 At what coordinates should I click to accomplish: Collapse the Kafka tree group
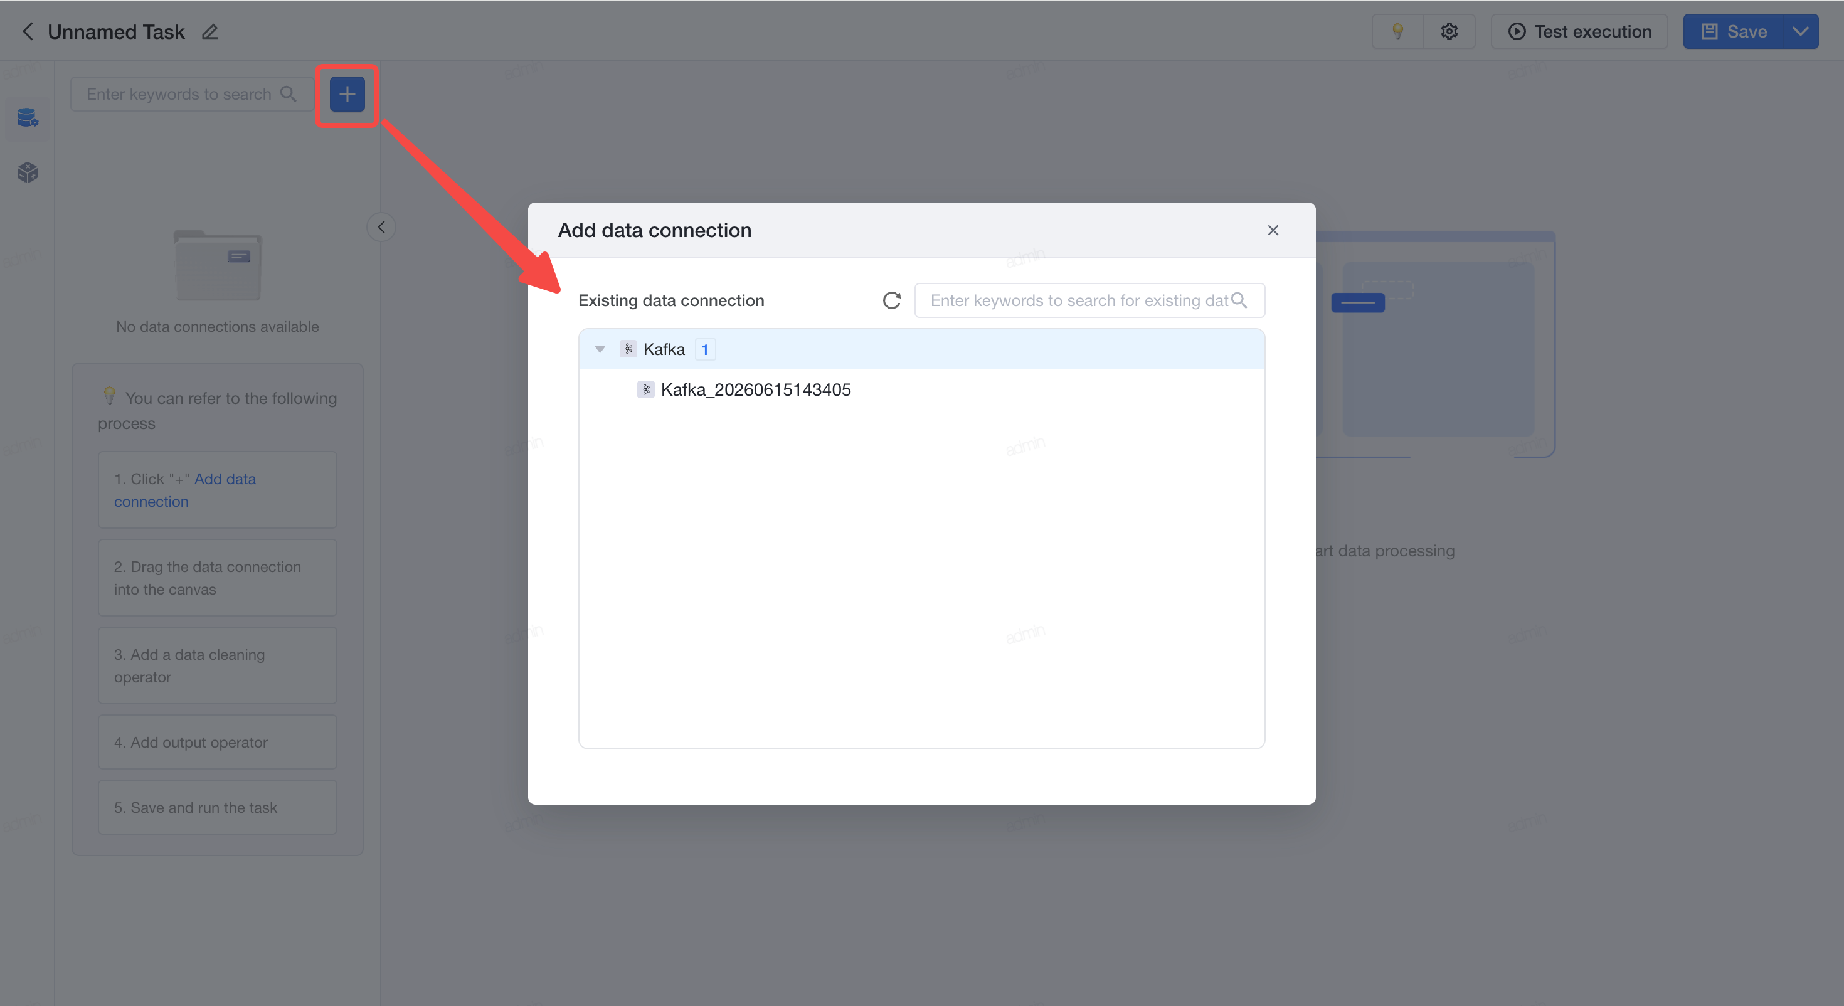click(x=600, y=349)
